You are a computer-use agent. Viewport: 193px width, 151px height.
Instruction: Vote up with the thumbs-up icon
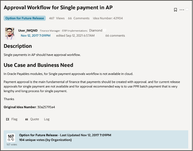click(x=9, y=140)
